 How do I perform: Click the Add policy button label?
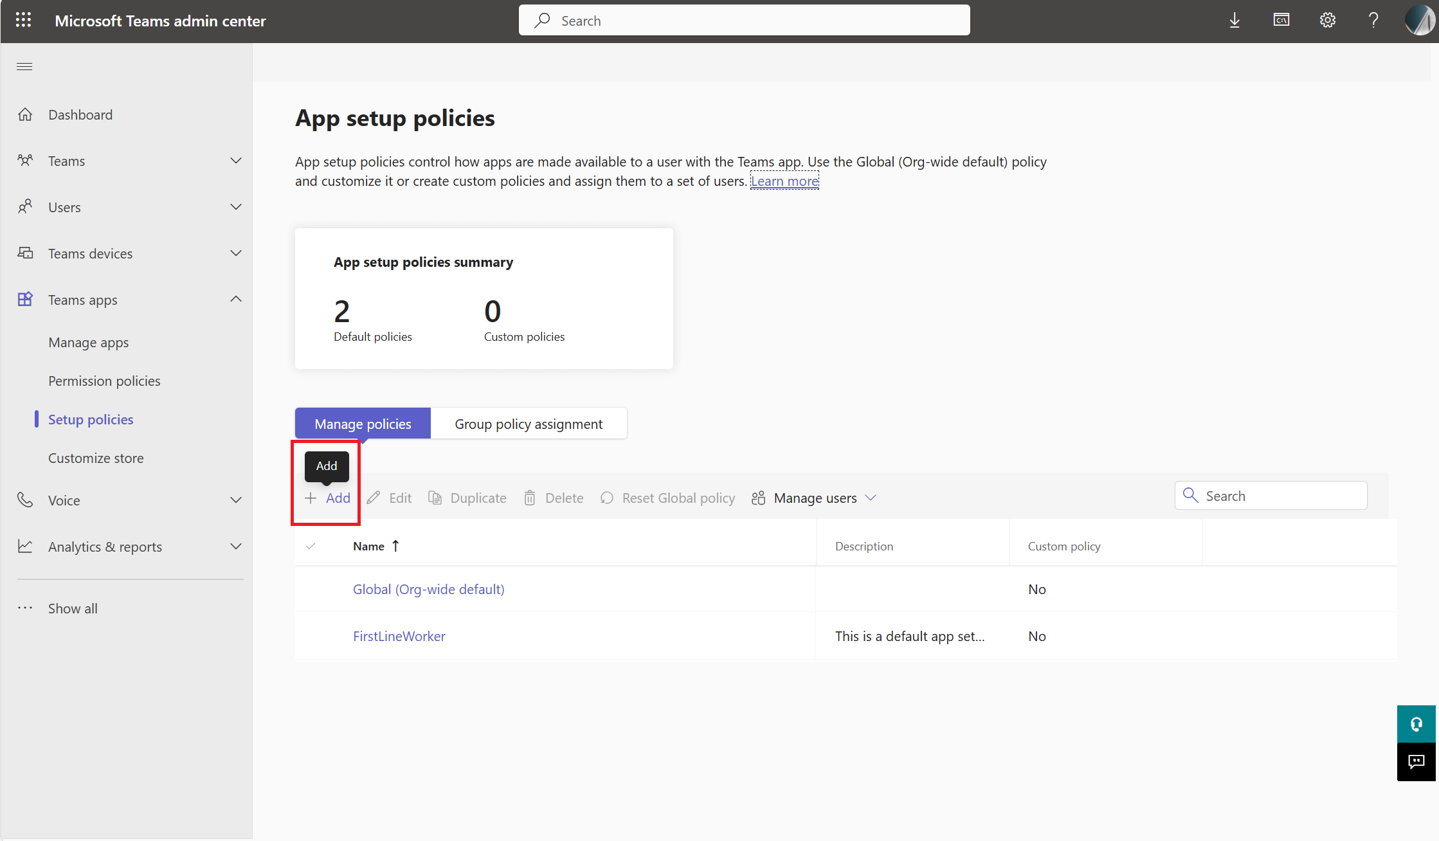pos(338,498)
